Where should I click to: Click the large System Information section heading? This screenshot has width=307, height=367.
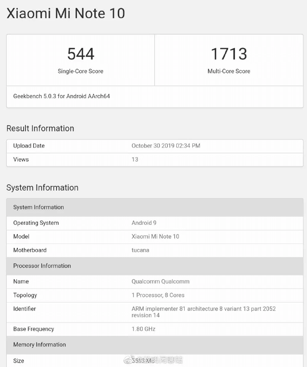click(x=42, y=187)
